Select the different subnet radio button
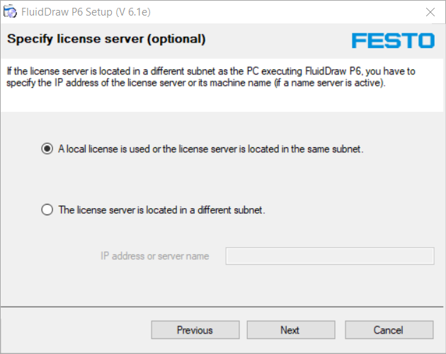Screen dimensions: 446x354 pyautogui.click(x=47, y=210)
